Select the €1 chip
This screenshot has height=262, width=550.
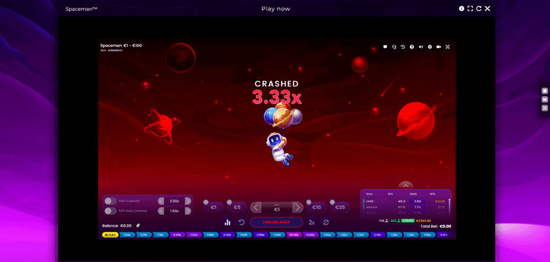pos(213,207)
